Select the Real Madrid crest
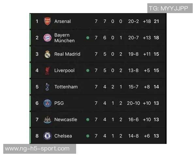Screen dimensions: 196x157 pyautogui.click(x=47, y=54)
